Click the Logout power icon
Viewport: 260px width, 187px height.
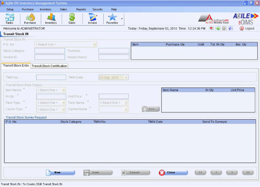click(240, 29)
